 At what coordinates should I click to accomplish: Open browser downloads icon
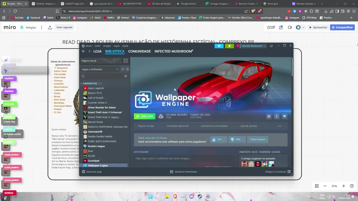click(326, 11)
